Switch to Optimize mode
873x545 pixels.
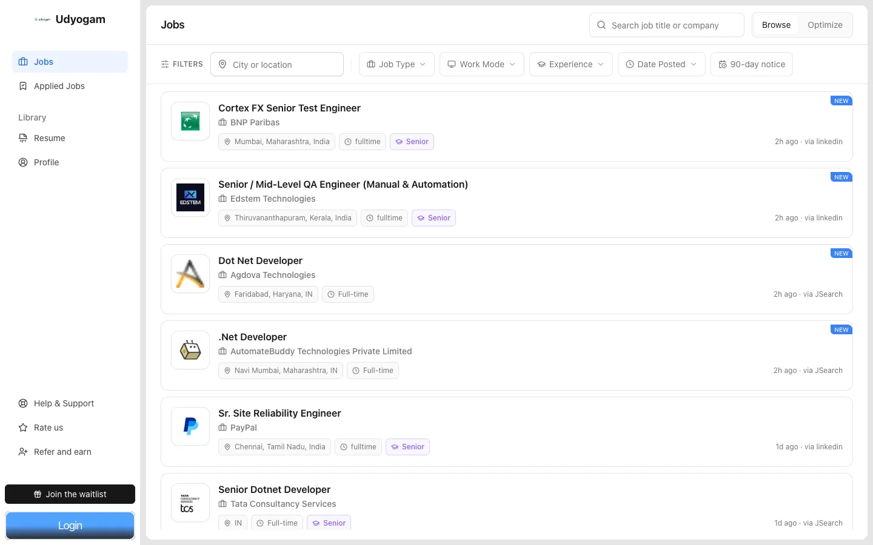pyautogui.click(x=825, y=25)
